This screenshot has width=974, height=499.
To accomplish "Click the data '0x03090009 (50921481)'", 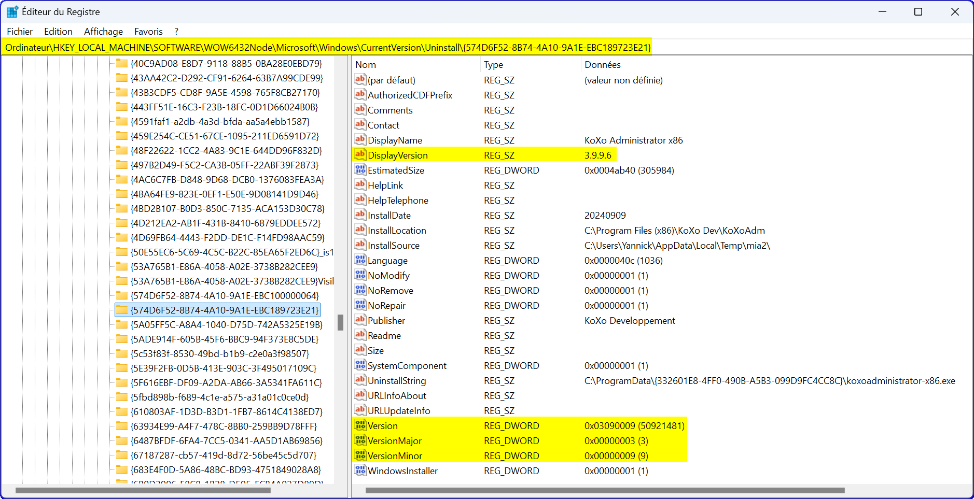I will pyautogui.click(x=634, y=425).
